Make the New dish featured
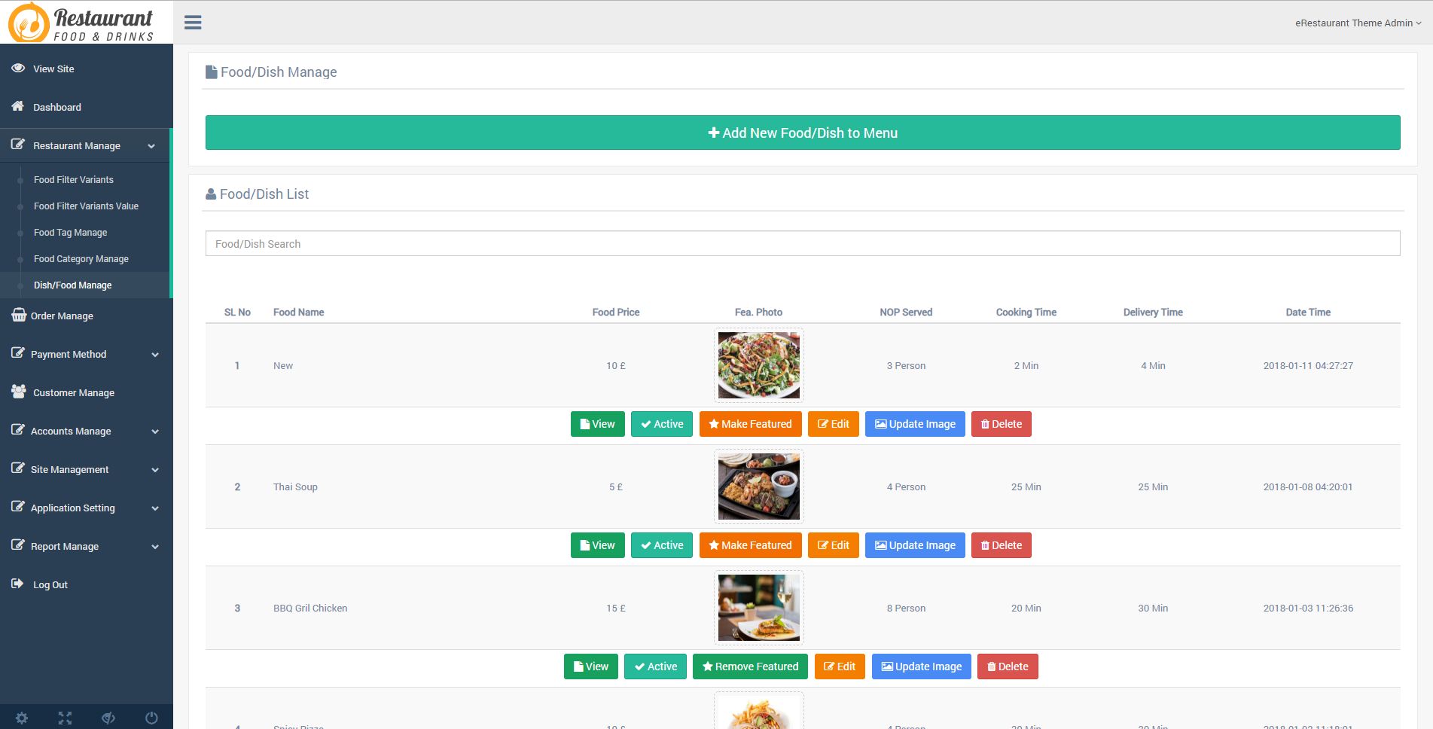Screen dimensions: 1433x729 click(x=750, y=424)
